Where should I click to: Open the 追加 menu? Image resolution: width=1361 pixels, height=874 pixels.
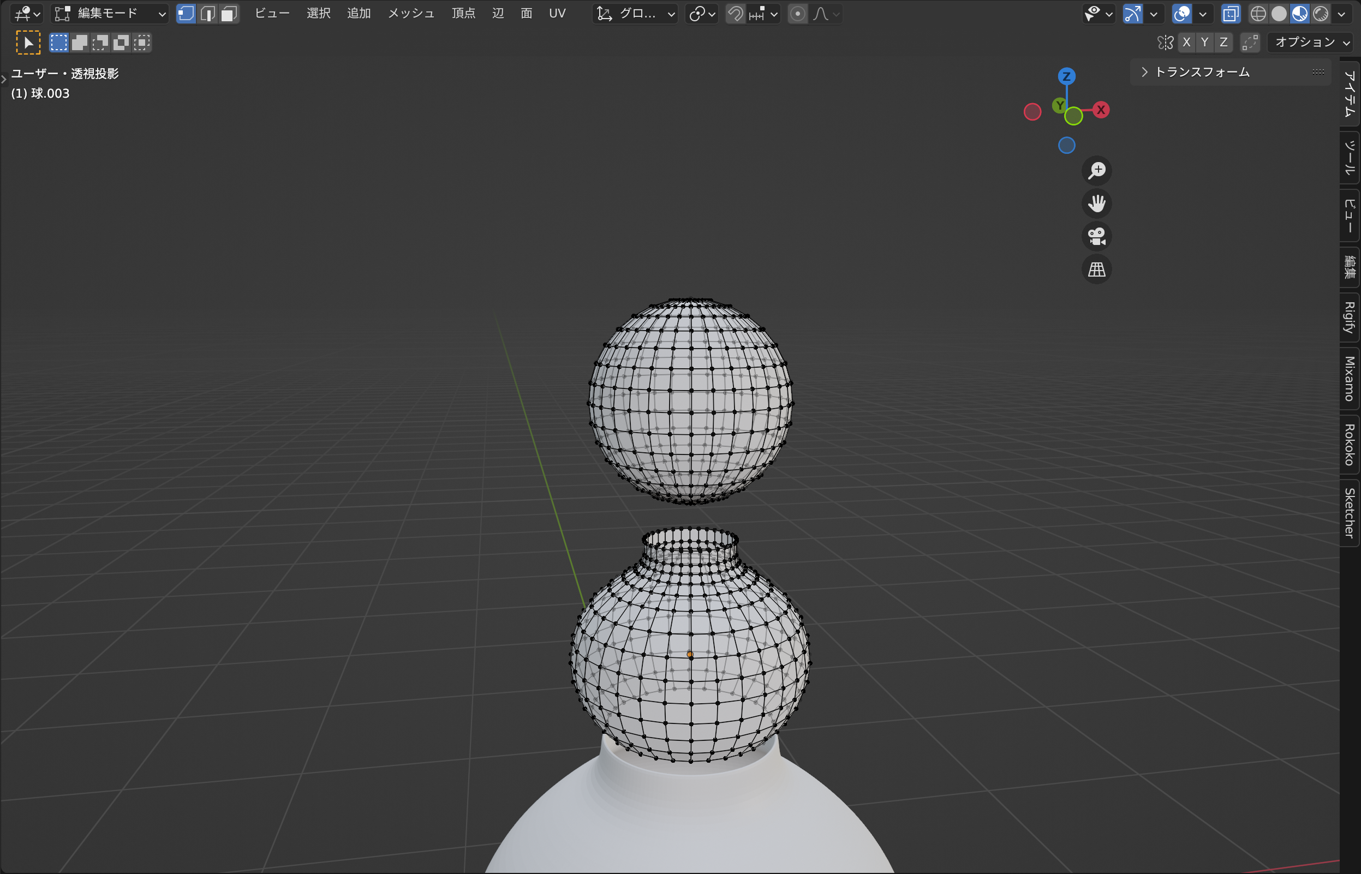(359, 14)
